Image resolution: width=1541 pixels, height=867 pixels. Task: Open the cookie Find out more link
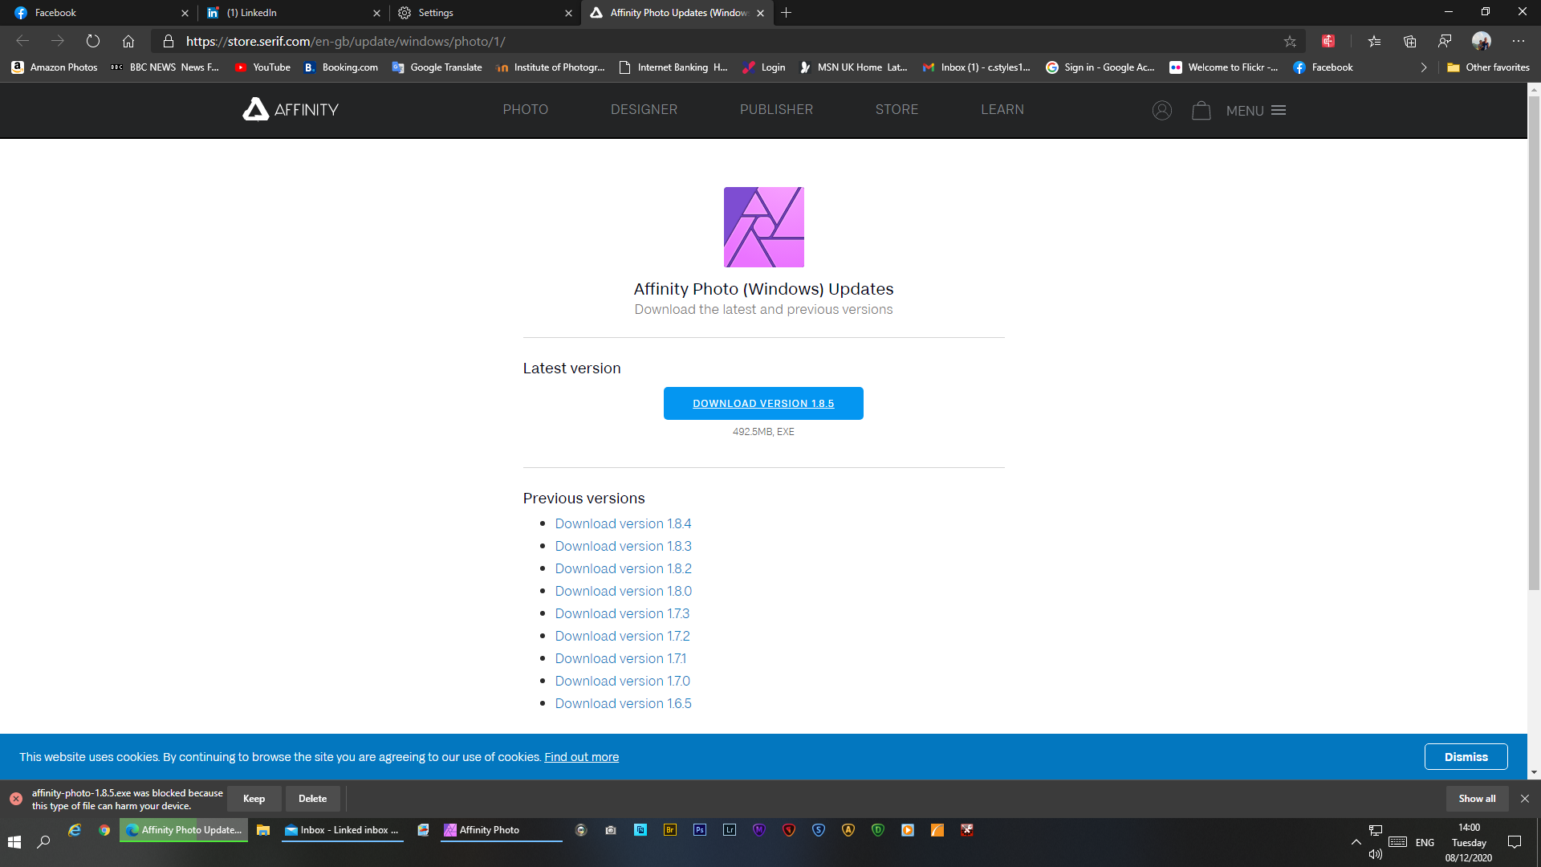tap(581, 757)
